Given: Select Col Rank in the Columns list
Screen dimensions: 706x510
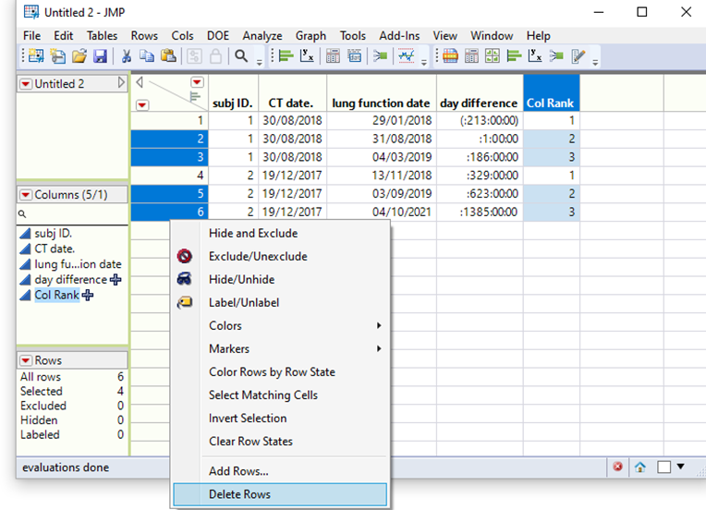Looking at the screenshot, I should click(x=56, y=296).
